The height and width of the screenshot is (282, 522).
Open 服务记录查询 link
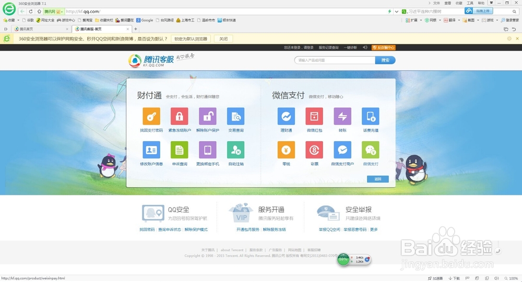328,47
